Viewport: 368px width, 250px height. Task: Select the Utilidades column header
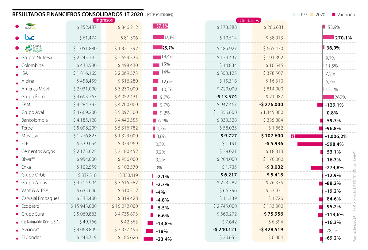[x=248, y=21]
